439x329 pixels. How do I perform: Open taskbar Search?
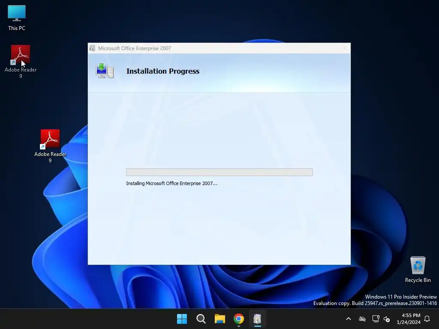point(201,319)
